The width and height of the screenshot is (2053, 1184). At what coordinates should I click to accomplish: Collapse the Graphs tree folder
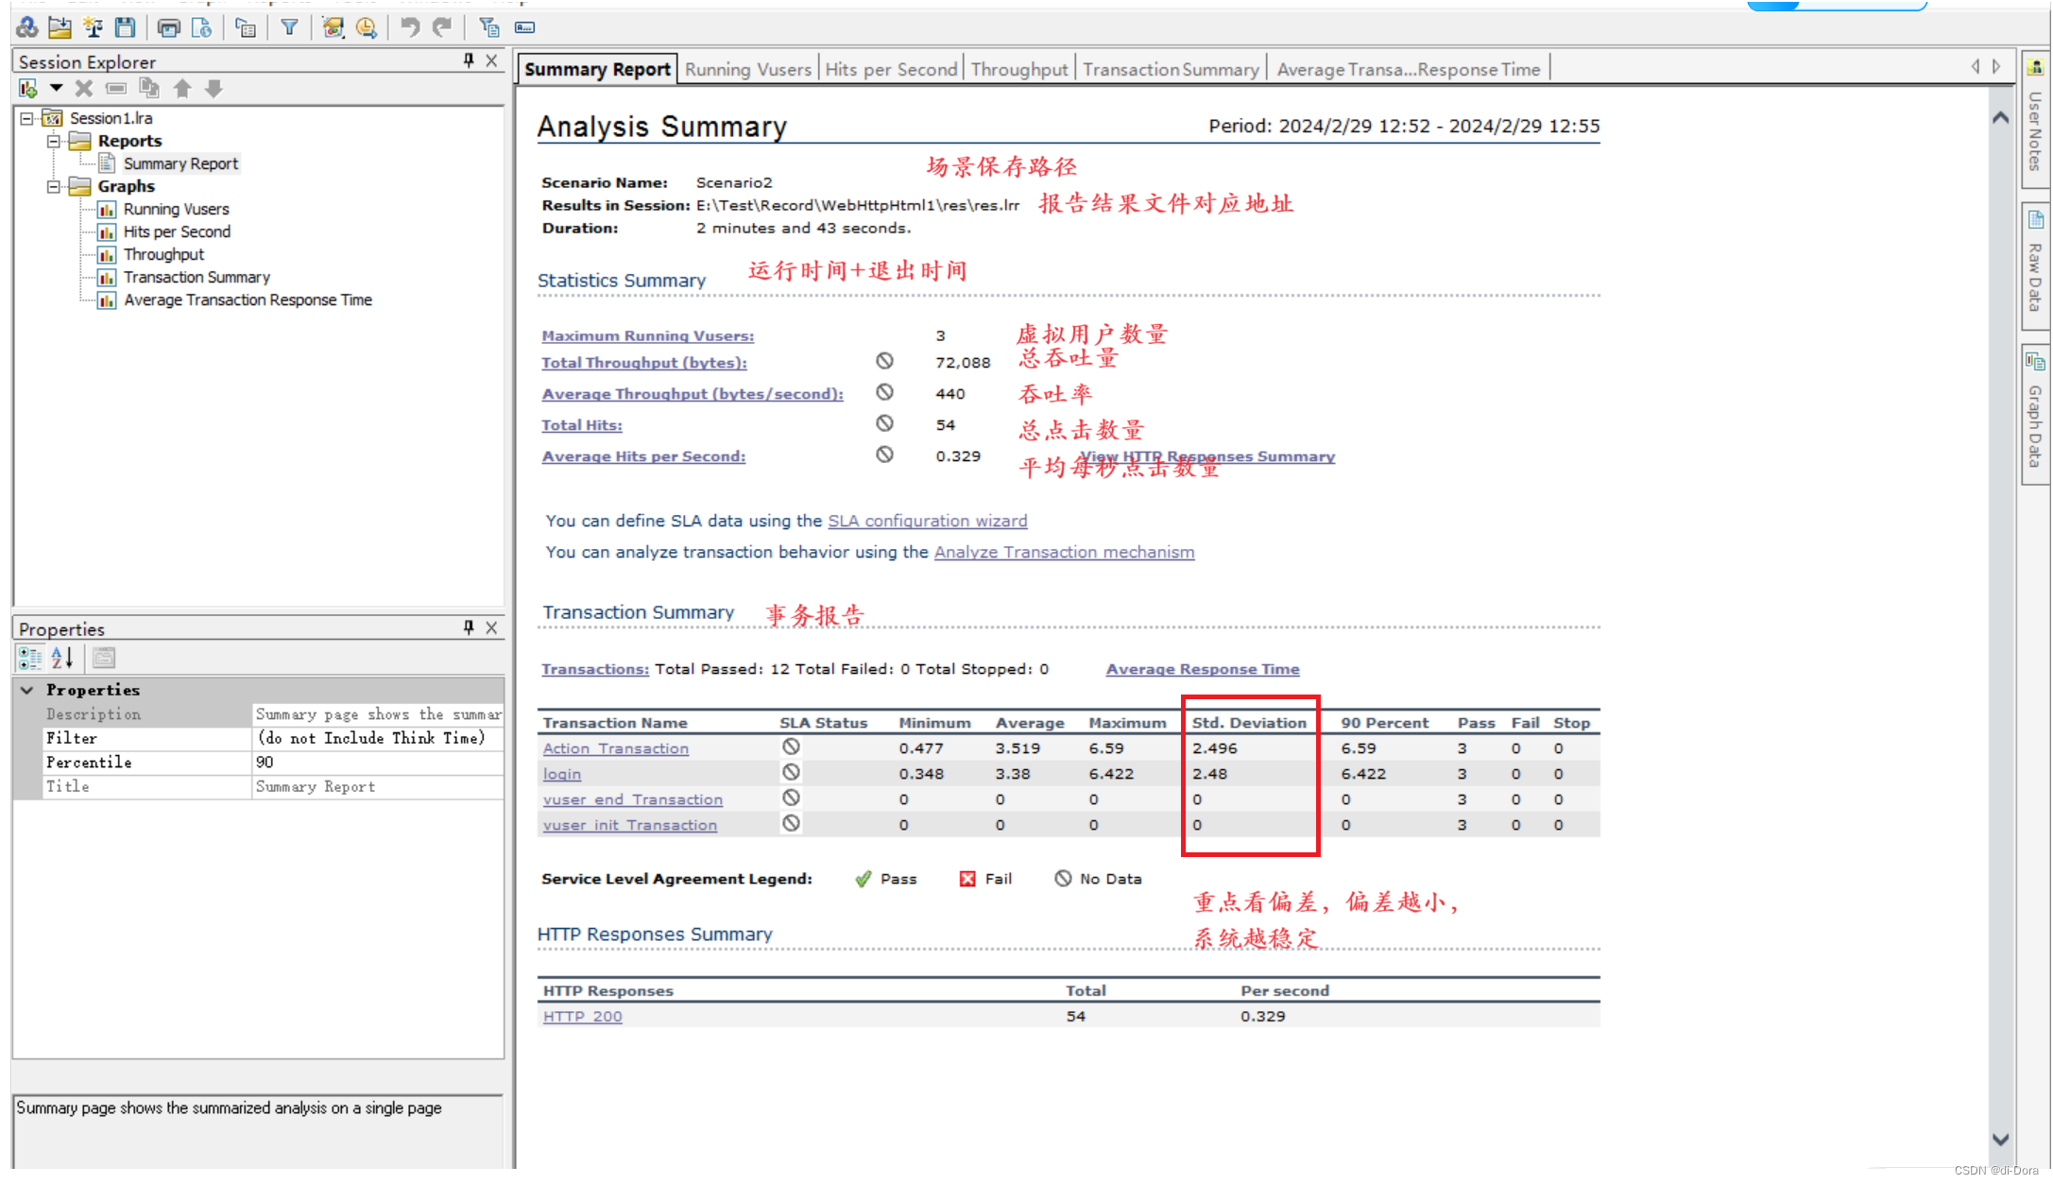[x=54, y=186]
